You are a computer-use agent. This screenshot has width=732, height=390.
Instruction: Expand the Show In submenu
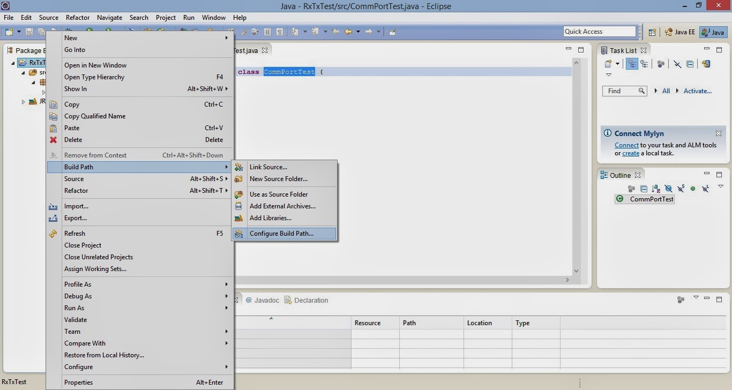pyautogui.click(x=140, y=89)
